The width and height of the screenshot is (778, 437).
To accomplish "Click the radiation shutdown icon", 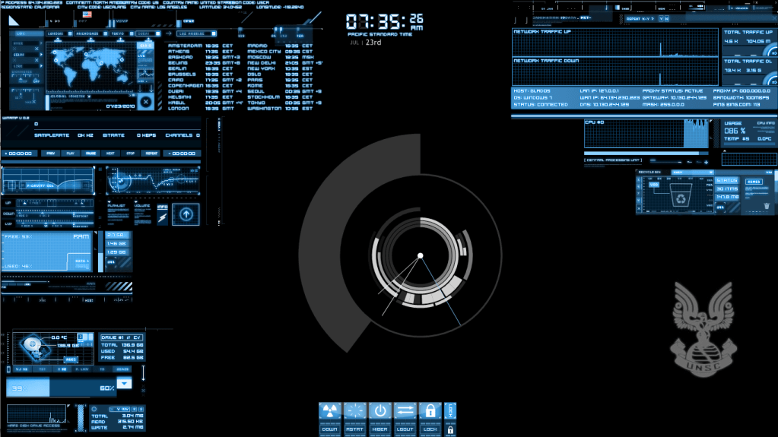I will click(329, 410).
